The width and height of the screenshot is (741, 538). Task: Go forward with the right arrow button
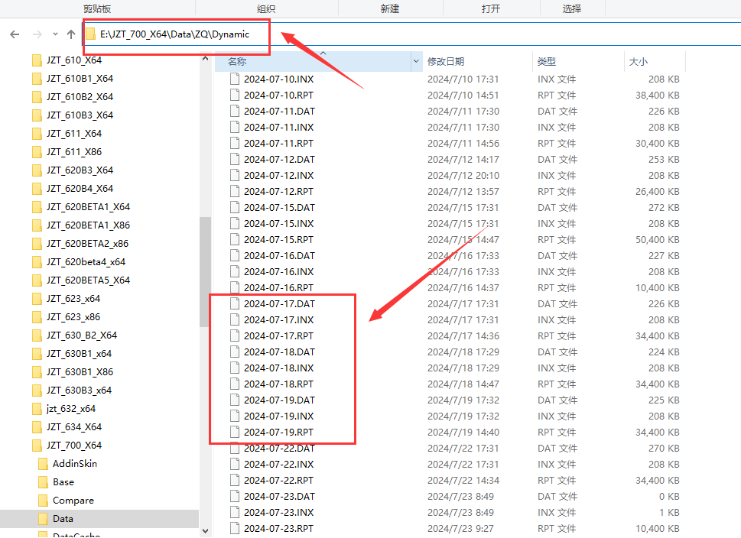[x=37, y=34]
